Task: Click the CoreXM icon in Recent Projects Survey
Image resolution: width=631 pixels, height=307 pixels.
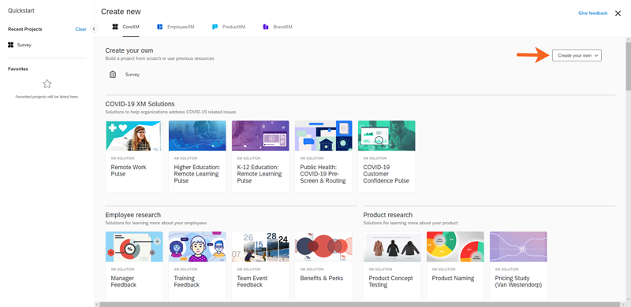Action: click(11, 45)
